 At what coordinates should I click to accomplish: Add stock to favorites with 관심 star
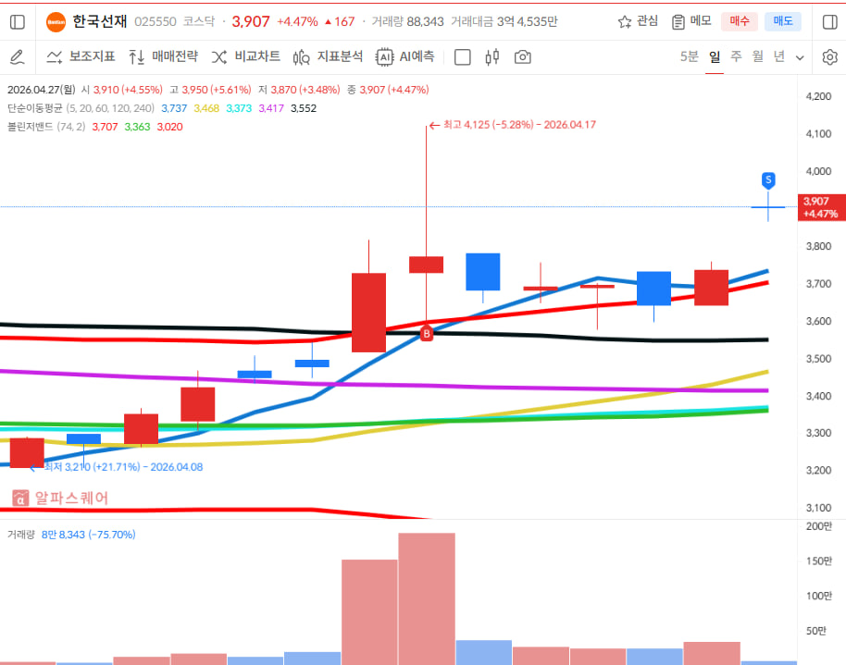pos(638,21)
